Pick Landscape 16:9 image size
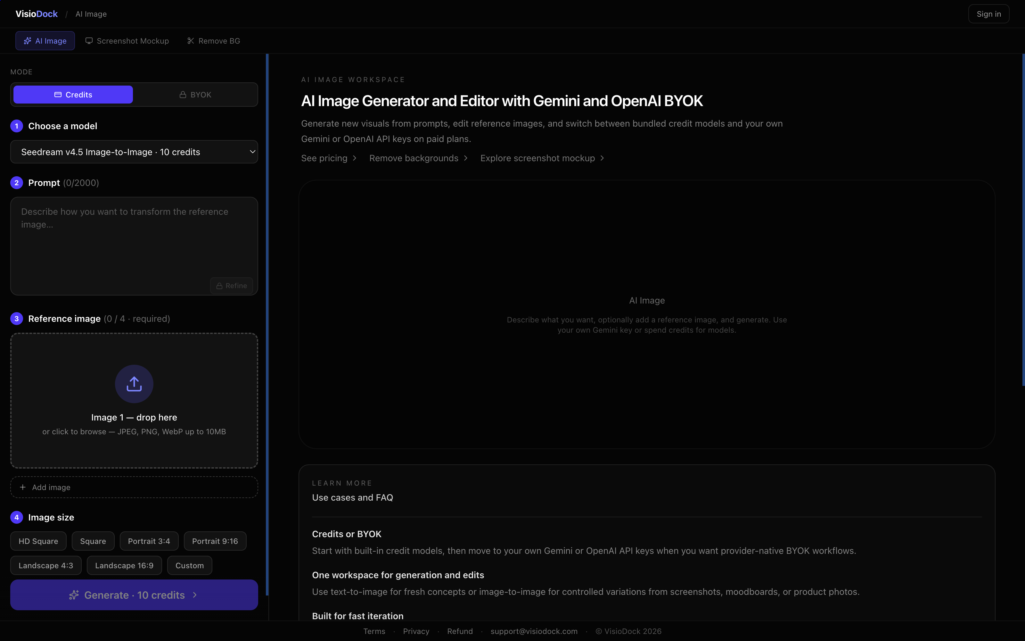 point(124,566)
